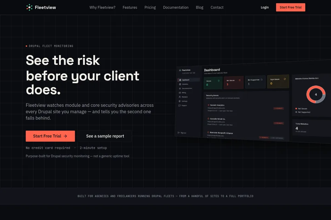331x220 pixels.
Task: Click the security badge on Cascade Retail row
Action: (x=279, y=123)
